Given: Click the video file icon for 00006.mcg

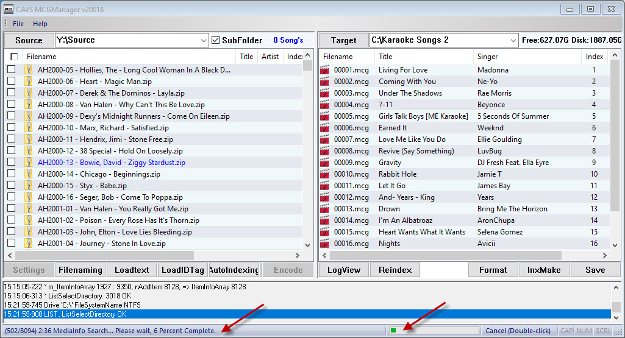Looking at the screenshot, I should click(x=324, y=128).
